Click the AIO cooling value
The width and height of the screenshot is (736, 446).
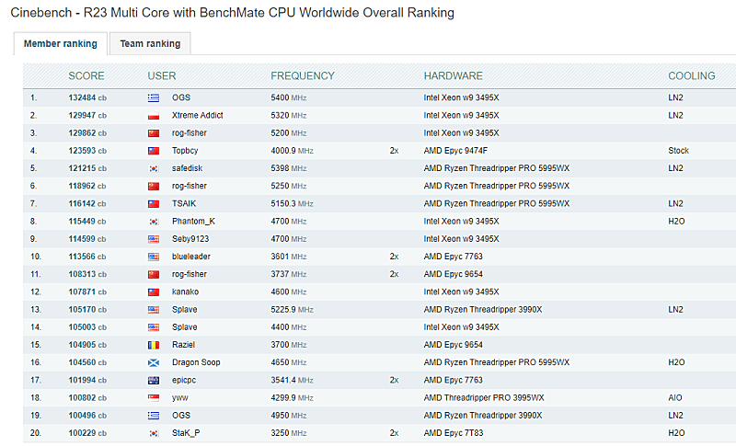pyautogui.click(x=675, y=397)
